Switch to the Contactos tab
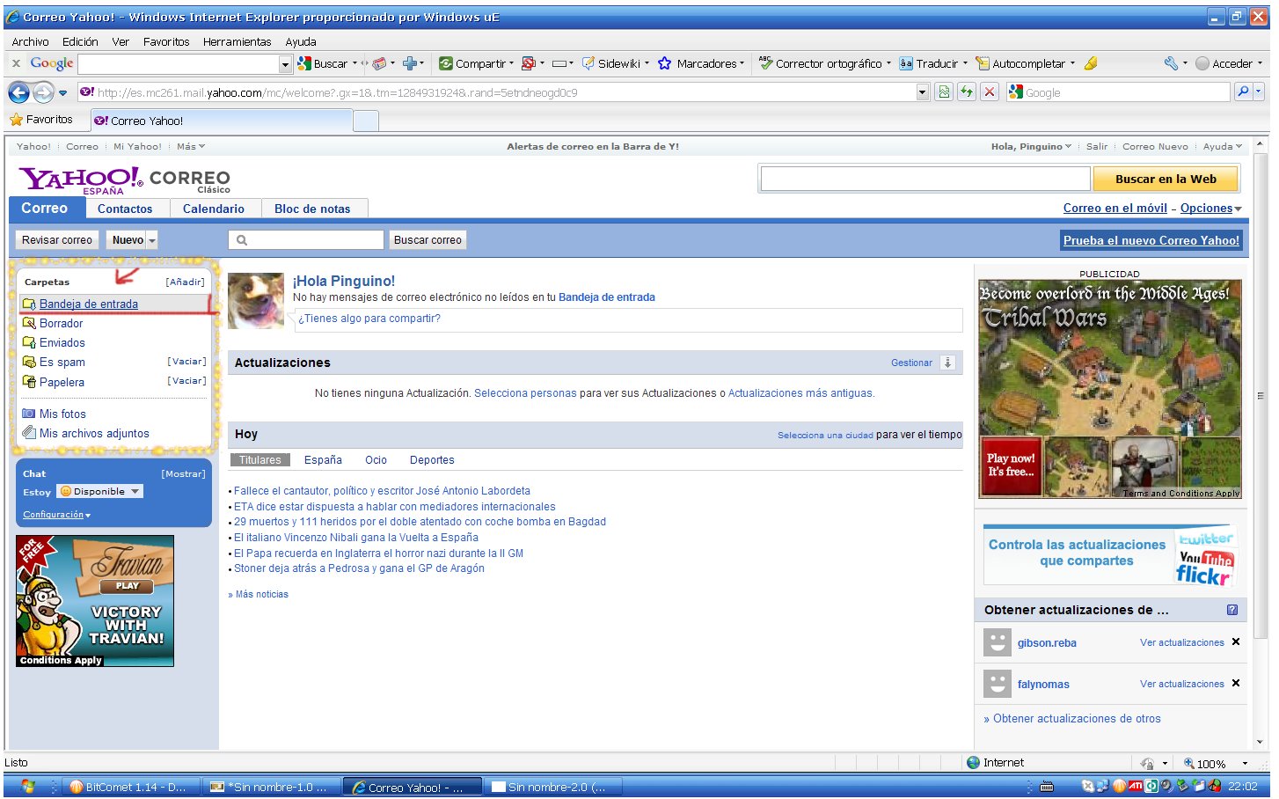1279x799 pixels. coord(125,209)
